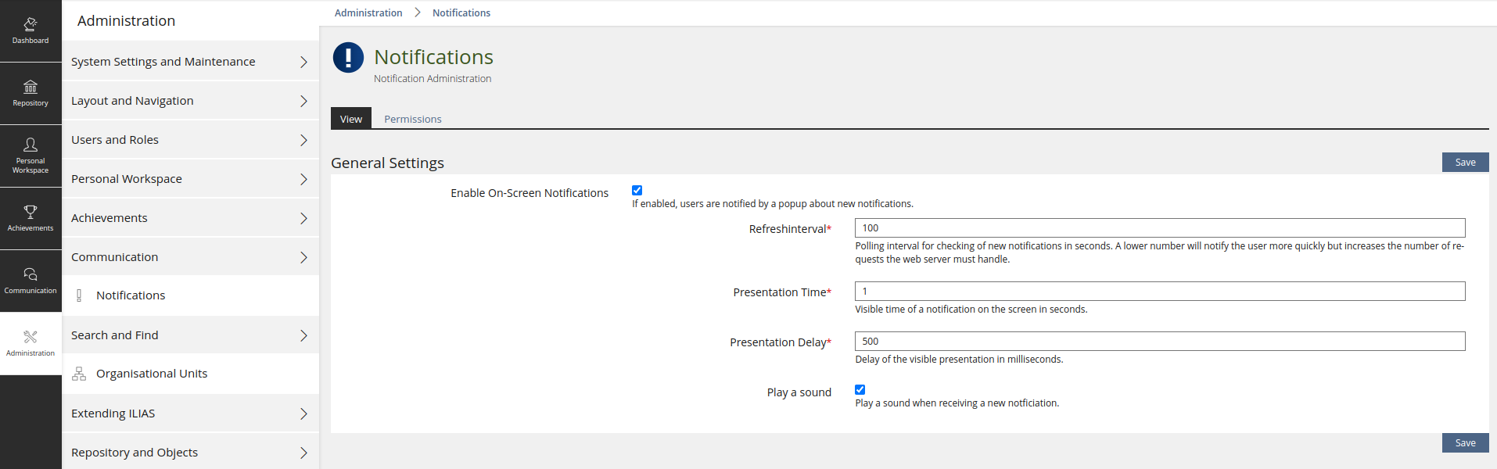The image size is (1497, 469).
Task: Click the Achievements trophy icon
Action: pyautogui.click(x=31, y=212)
